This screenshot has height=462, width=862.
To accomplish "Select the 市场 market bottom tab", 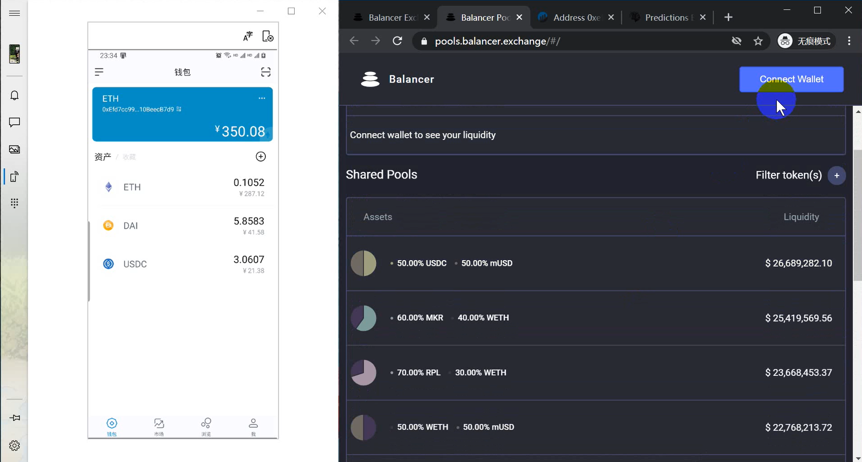I will (159, 427).
